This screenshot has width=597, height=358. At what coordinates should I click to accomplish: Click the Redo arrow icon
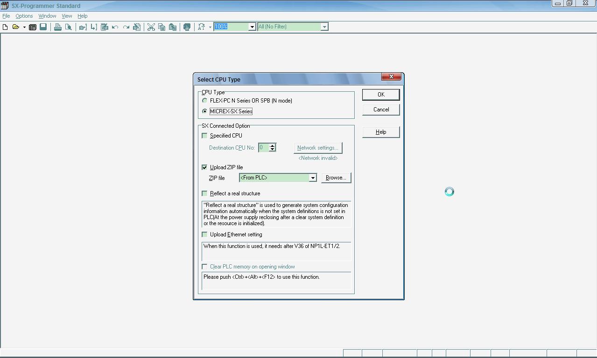point(126,27)
